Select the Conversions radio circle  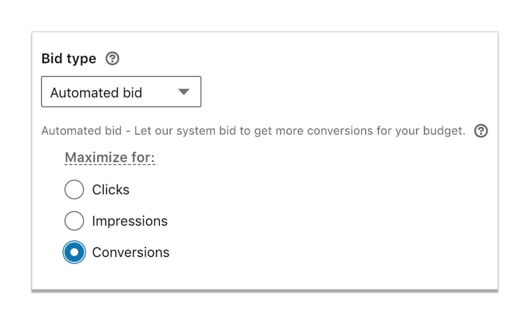coord(74,252)
